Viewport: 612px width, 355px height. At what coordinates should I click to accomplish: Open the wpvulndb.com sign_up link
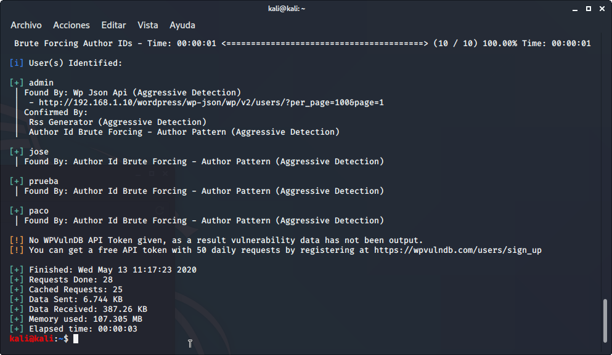coord(458,250)
